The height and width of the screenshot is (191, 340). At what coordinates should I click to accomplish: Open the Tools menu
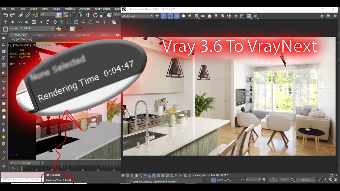pos(22,9)
